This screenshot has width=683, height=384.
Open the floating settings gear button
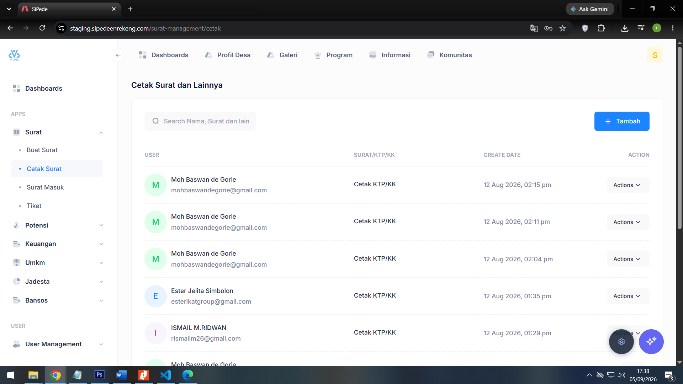621,342
